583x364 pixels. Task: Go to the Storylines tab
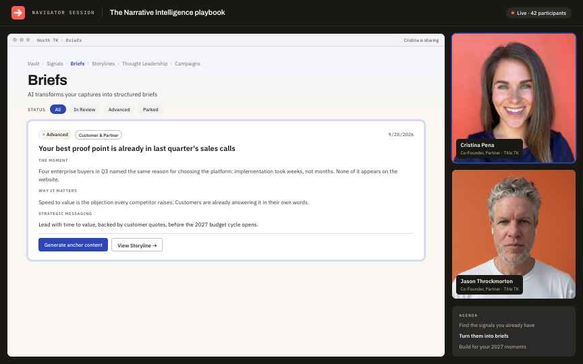point(103,63)
